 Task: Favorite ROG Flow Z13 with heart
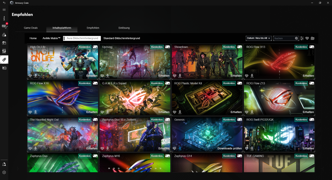tap(247, 112)
